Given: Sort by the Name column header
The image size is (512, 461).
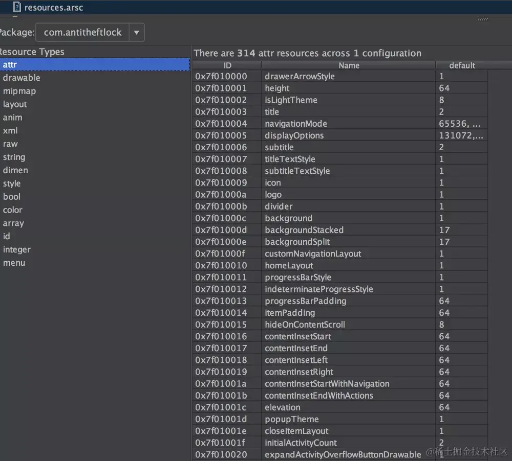Looking at the screenshot, I should pyautogui.click(x=349, y=65).
